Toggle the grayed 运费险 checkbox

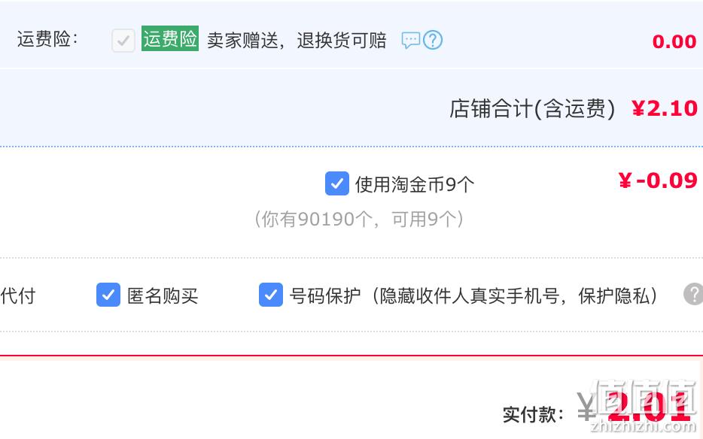tap(123, 41)
